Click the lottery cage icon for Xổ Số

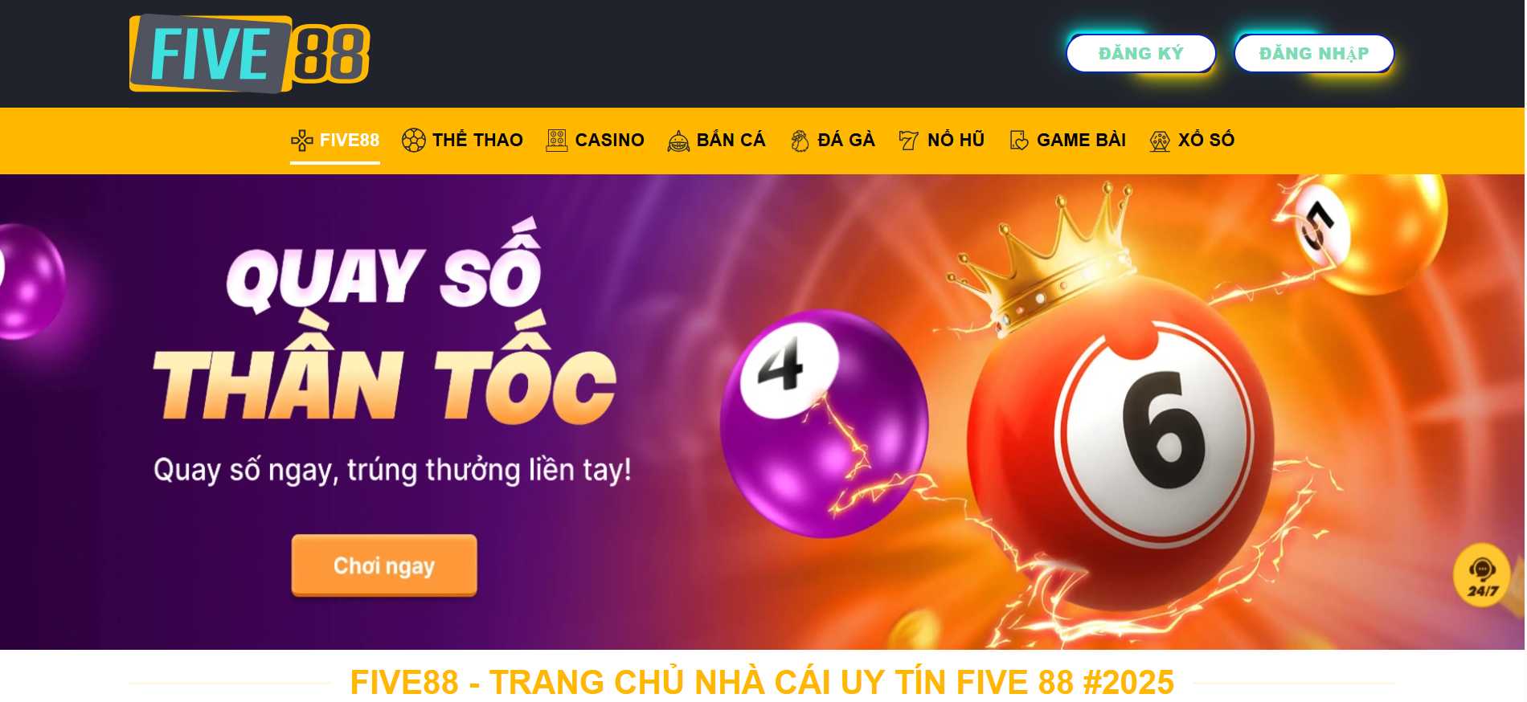point(1160,141)
